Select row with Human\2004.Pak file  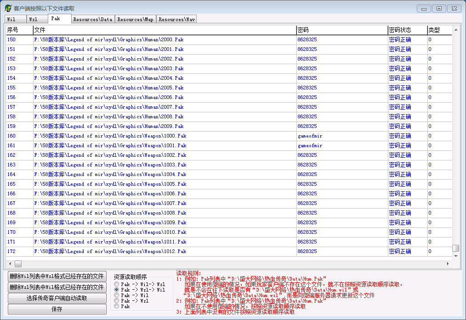pyautogui.click(x=229, y=78)
